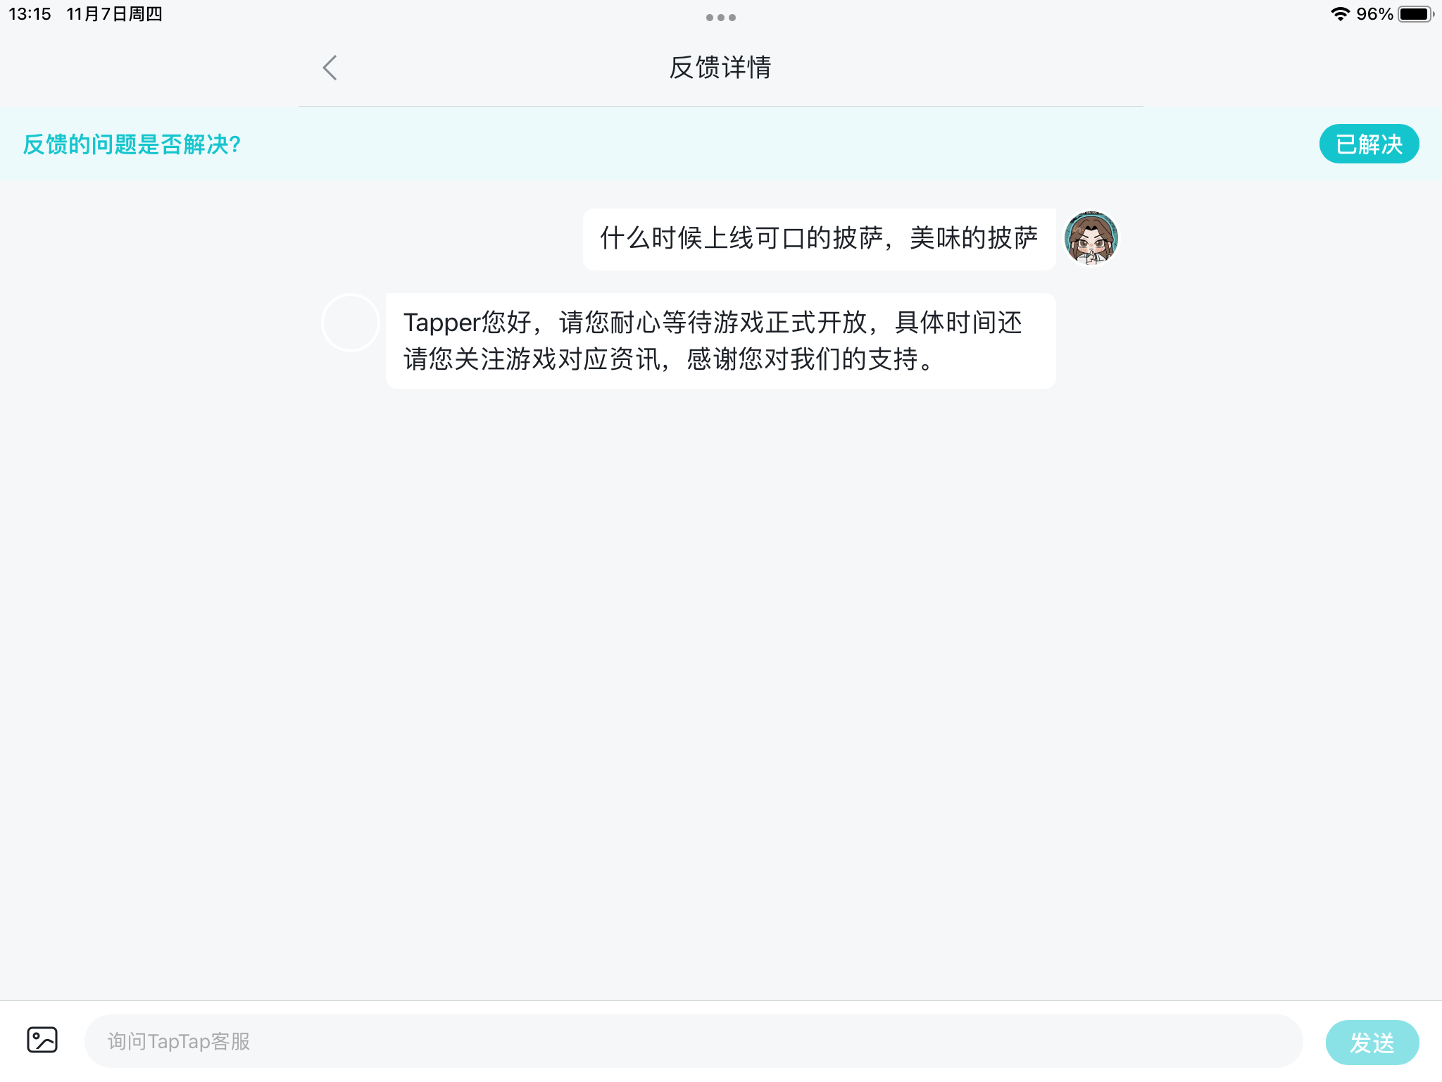This screenshot has width=1442, height=1082.
Task: Send the message with 发送 button
Action: 1372,1042
